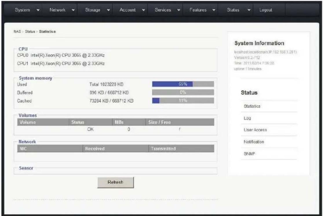This screenshot has width=323, height=216.
Task: Open Statistics in the Status sidebar
Action: pyautogui.click(x=252, y=106)
